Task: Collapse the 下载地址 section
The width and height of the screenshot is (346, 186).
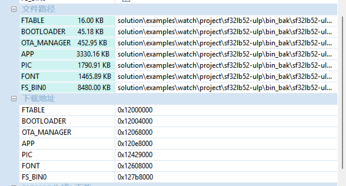Action: pyautogui.click(x=14, y=99)
